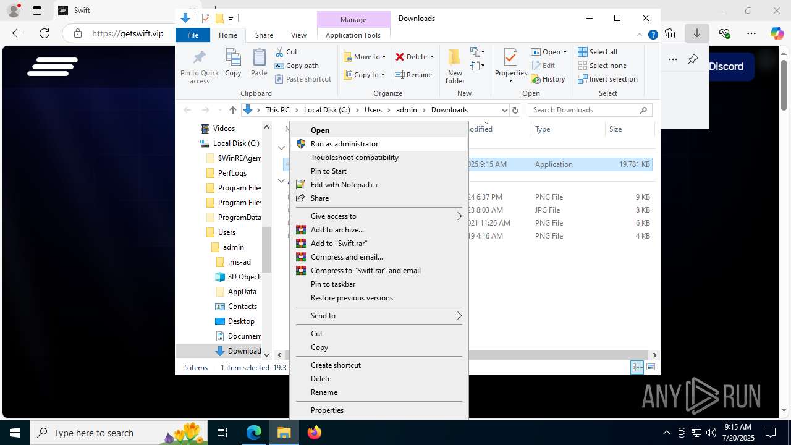
Task: Sort files by the Type column
Action: (x=568, y=129)
